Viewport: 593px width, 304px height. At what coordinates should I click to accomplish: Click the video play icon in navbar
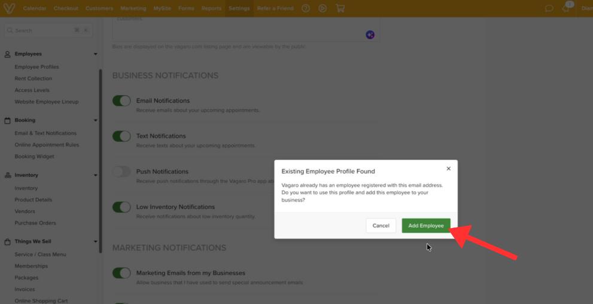(323, 8)
